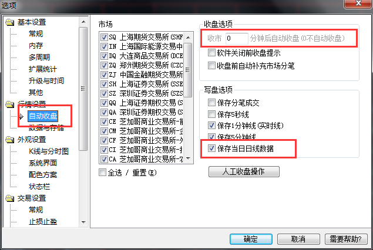The image size is (373, 250).
Task: Click down arrow of settings tree scrollbar
Action: [x=83, y=222]
